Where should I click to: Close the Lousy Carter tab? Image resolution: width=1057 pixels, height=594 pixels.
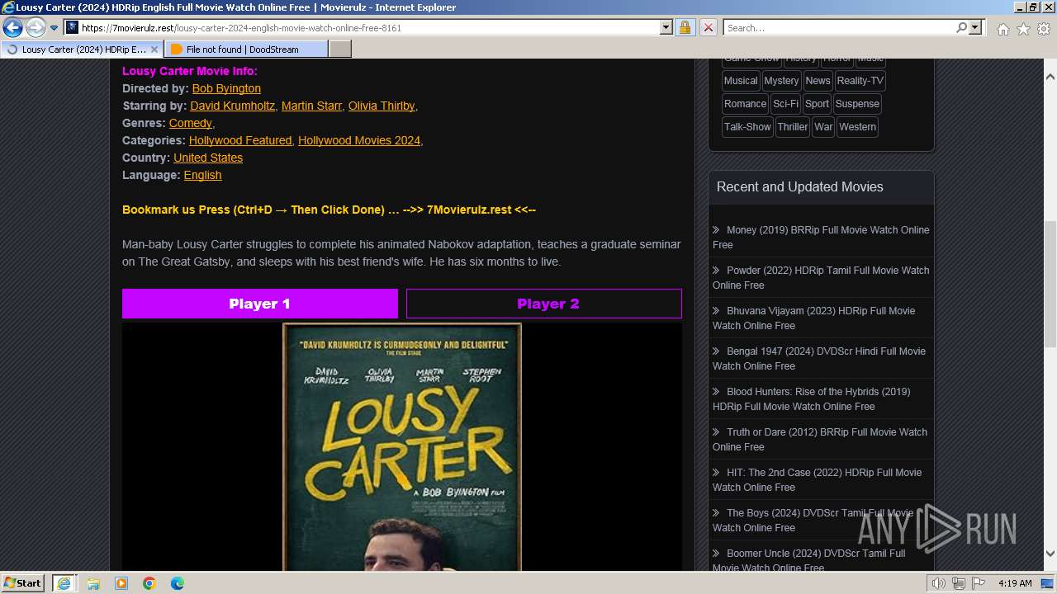[154, 49]
